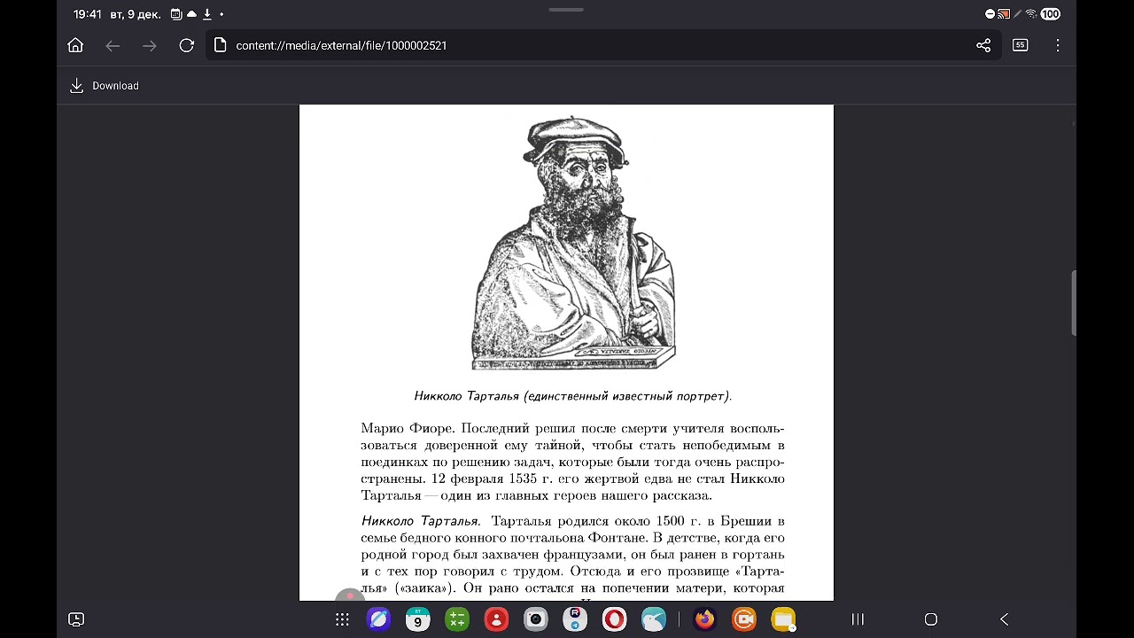Share the page via share icon
The height and width of the screenshot is (638, 1134).
983,45
